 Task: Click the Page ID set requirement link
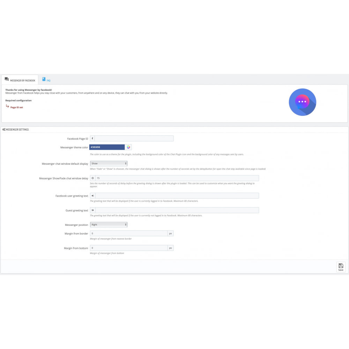tap(17, 107)
